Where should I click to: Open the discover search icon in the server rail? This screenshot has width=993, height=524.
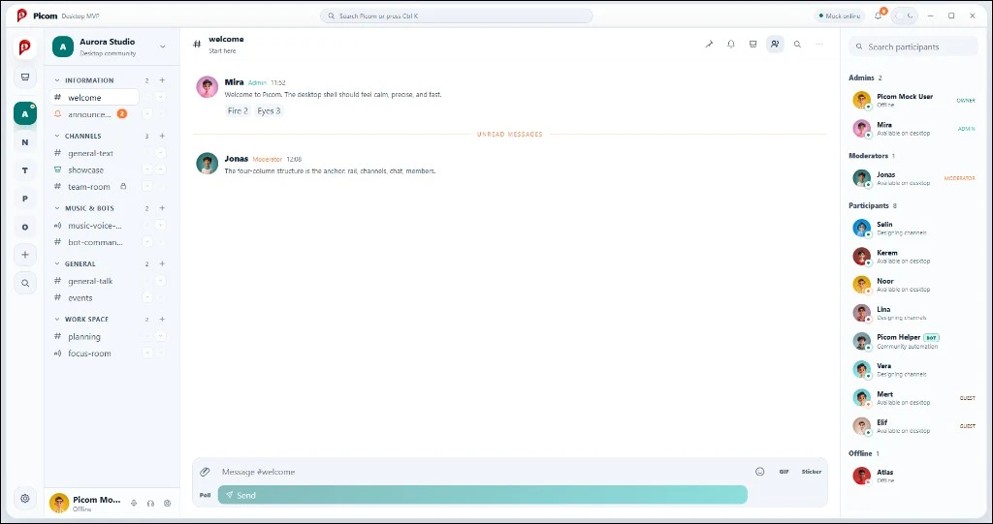(25, 284)
